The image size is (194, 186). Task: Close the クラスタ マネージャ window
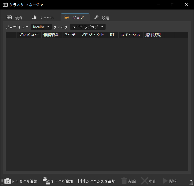[x=187, y=5]
